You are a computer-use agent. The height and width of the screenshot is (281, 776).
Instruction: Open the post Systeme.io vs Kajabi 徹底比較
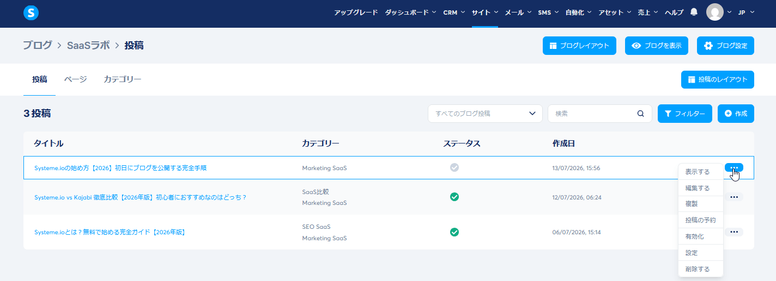[x=141, y=197]
